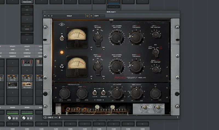This screenshot has height=130, width=219.
Task: Click the question mark help icon
Action: tap(177, 117)
